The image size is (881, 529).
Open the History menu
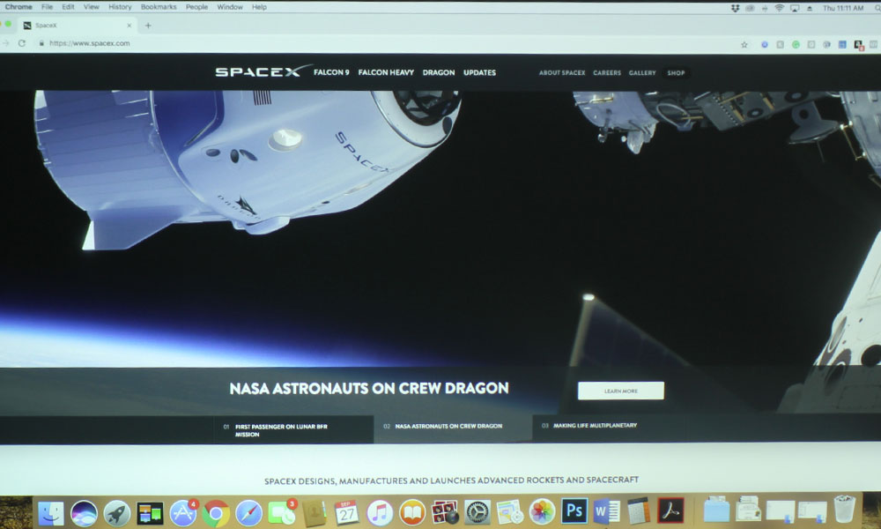(120, 7)
